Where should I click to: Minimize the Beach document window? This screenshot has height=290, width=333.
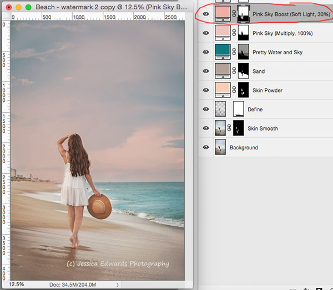(19, 7)
